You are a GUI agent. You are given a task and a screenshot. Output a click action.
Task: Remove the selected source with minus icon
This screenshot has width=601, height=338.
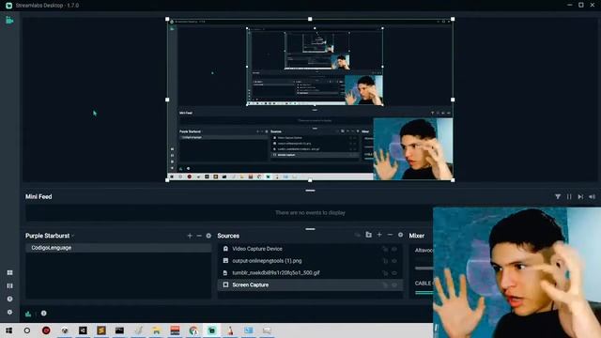390,235
